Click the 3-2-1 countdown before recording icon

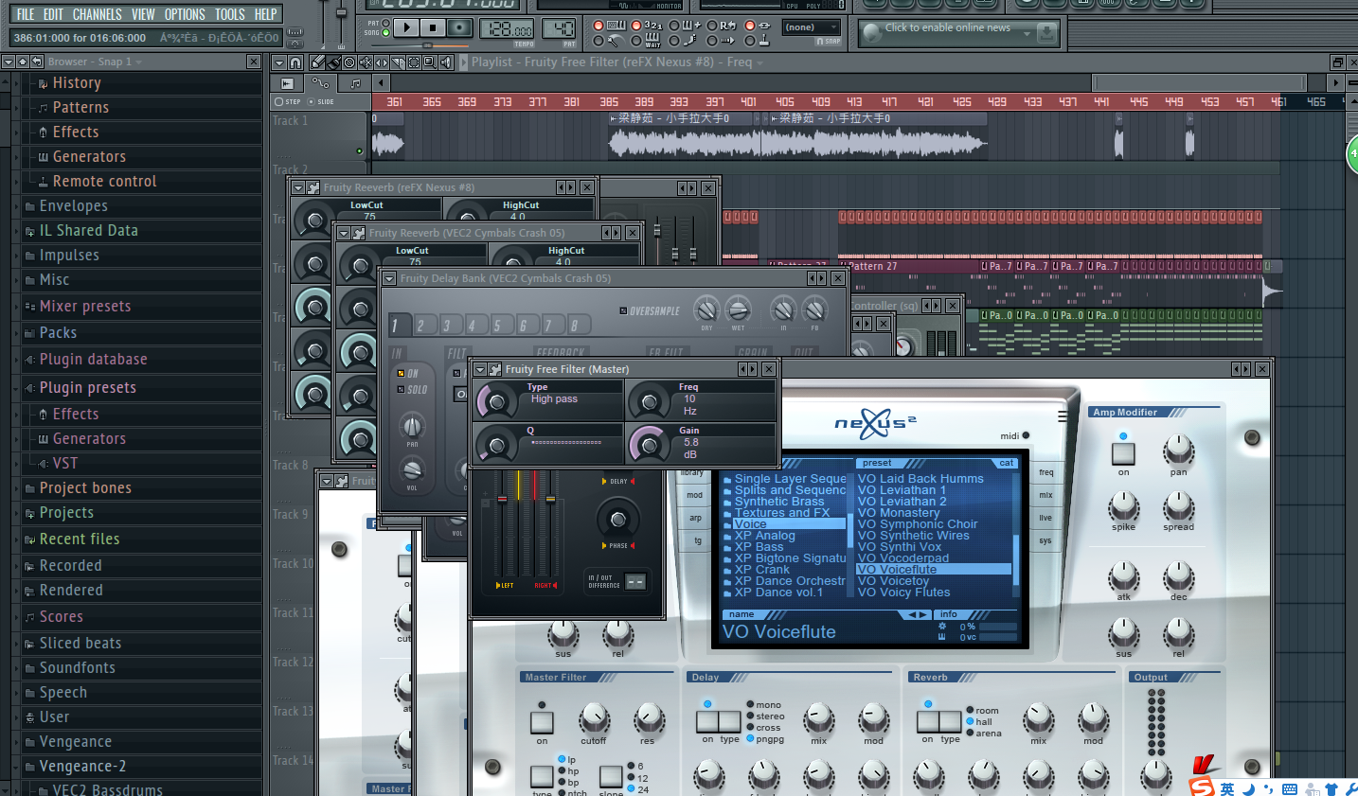pos(653,26)
